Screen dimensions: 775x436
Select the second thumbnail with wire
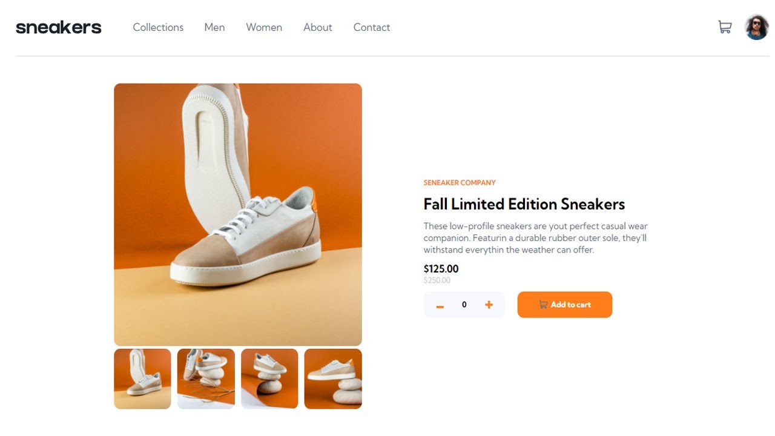[x=206, y=378]
